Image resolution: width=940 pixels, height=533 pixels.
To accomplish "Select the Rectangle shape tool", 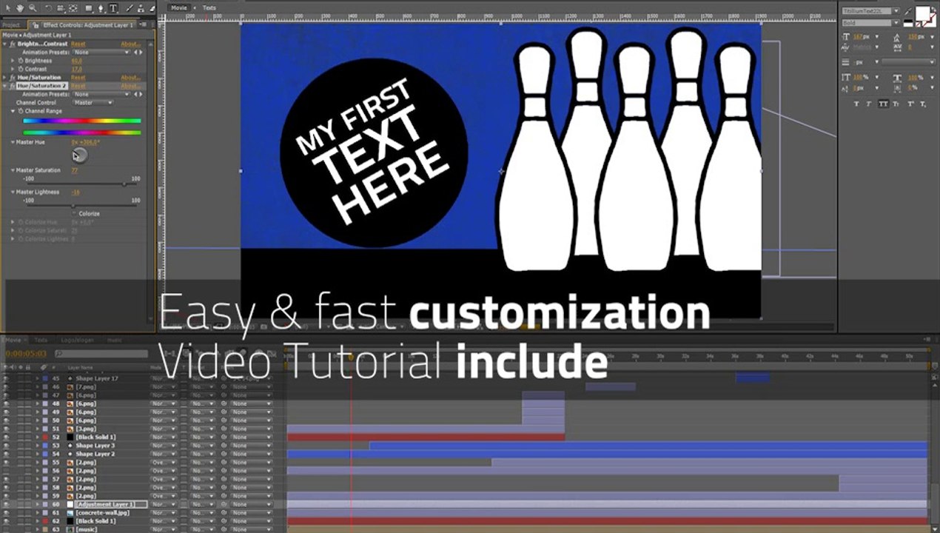I will (89, 8).
